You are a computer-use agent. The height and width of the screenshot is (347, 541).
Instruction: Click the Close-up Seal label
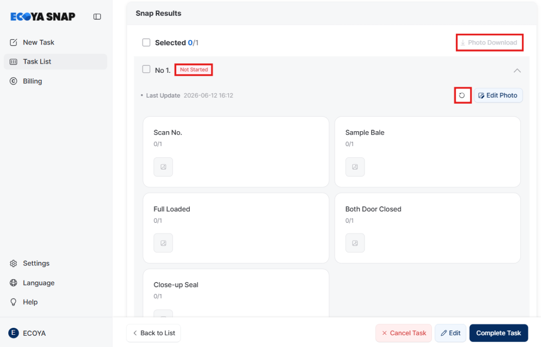click(176, 285)
